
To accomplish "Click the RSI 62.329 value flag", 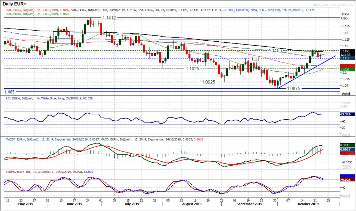I will tap(345, 114).
